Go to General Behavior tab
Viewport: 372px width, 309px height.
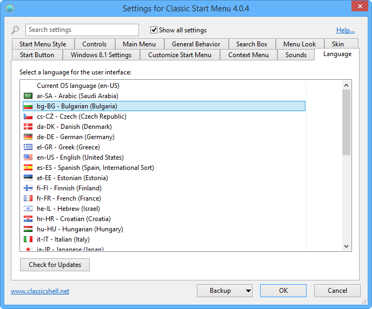(x=196, y=44)
